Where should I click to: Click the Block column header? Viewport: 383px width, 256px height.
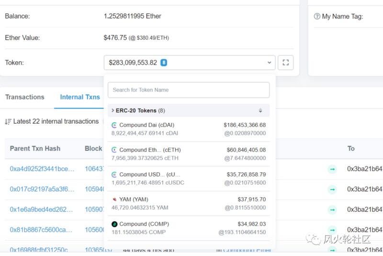pos(93,149)
